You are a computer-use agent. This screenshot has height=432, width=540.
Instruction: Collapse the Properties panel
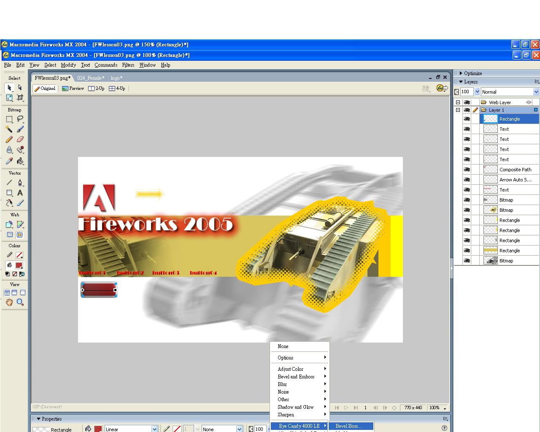click(x=38, y=419)
